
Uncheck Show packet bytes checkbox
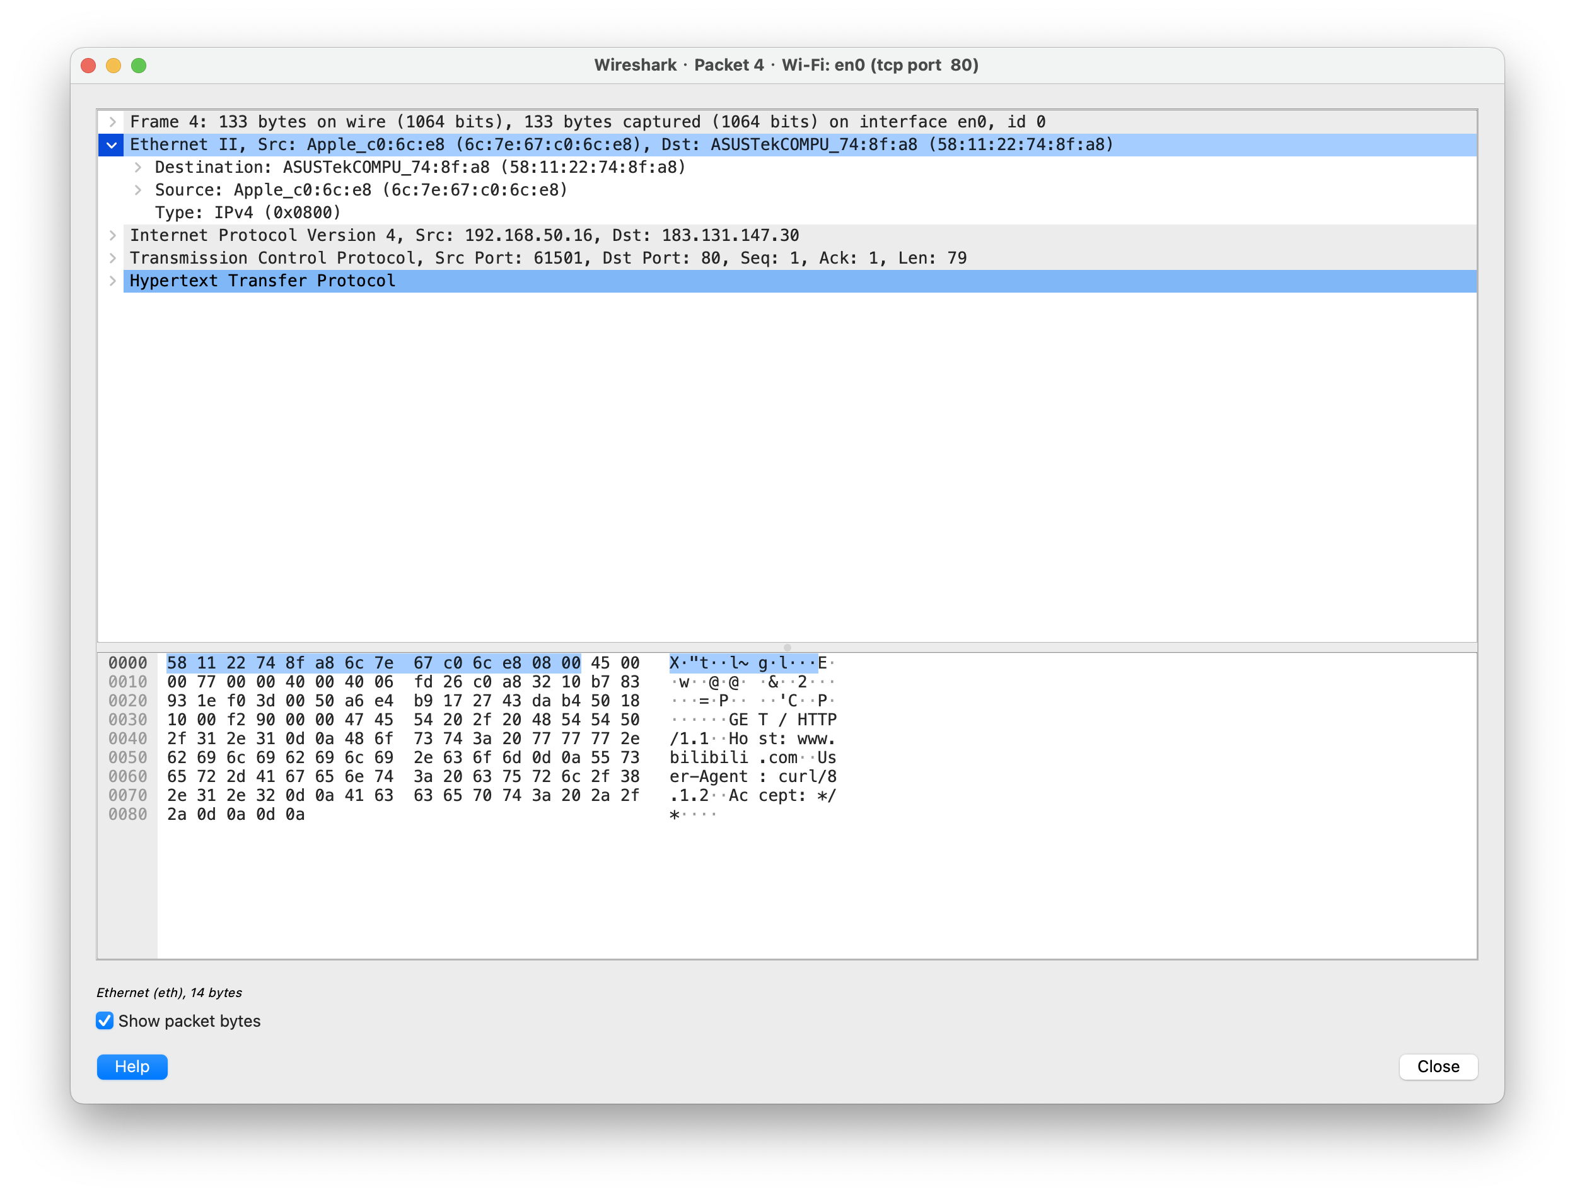pyautogui.click(x=105, y=1021)
